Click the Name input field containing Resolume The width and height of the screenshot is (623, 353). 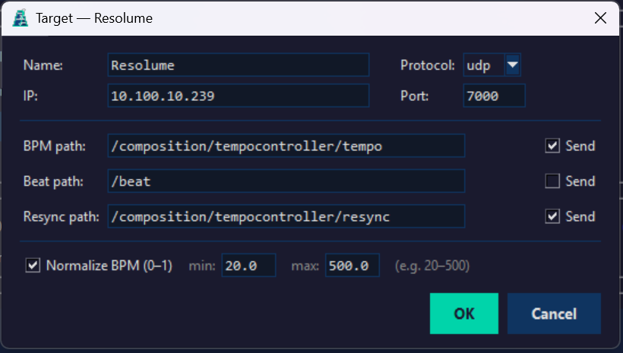tap(239, 65)
